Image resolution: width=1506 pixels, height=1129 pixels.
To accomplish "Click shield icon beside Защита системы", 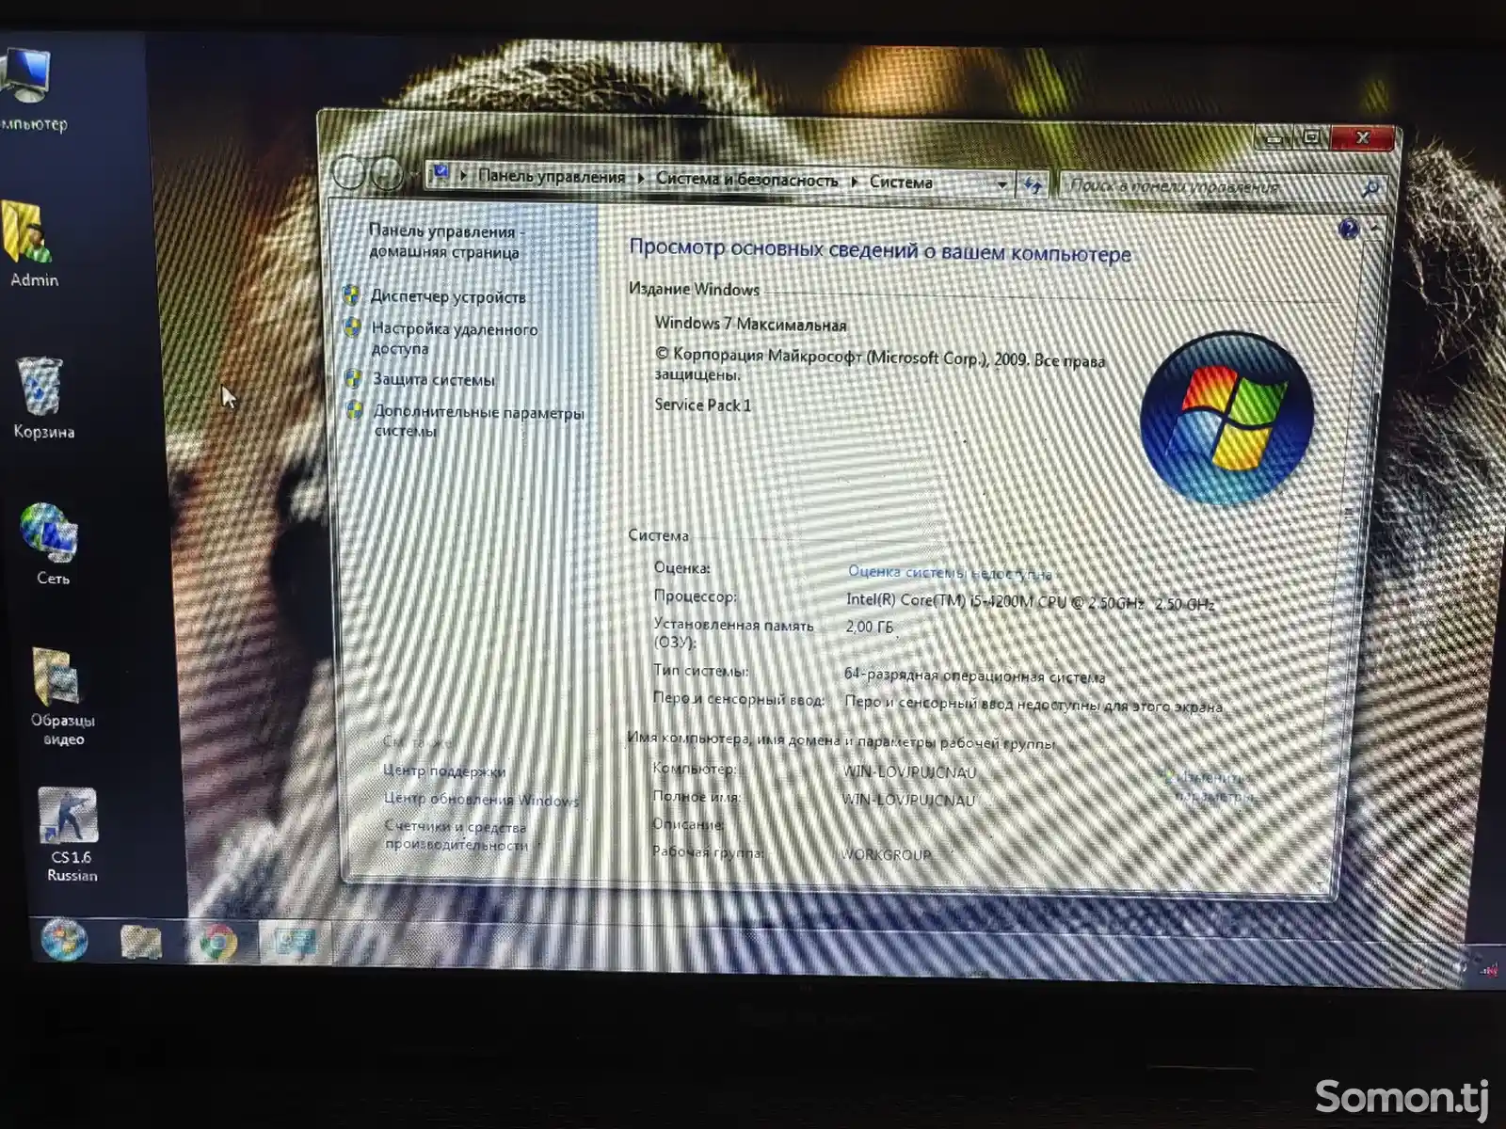I will [353, 379].
